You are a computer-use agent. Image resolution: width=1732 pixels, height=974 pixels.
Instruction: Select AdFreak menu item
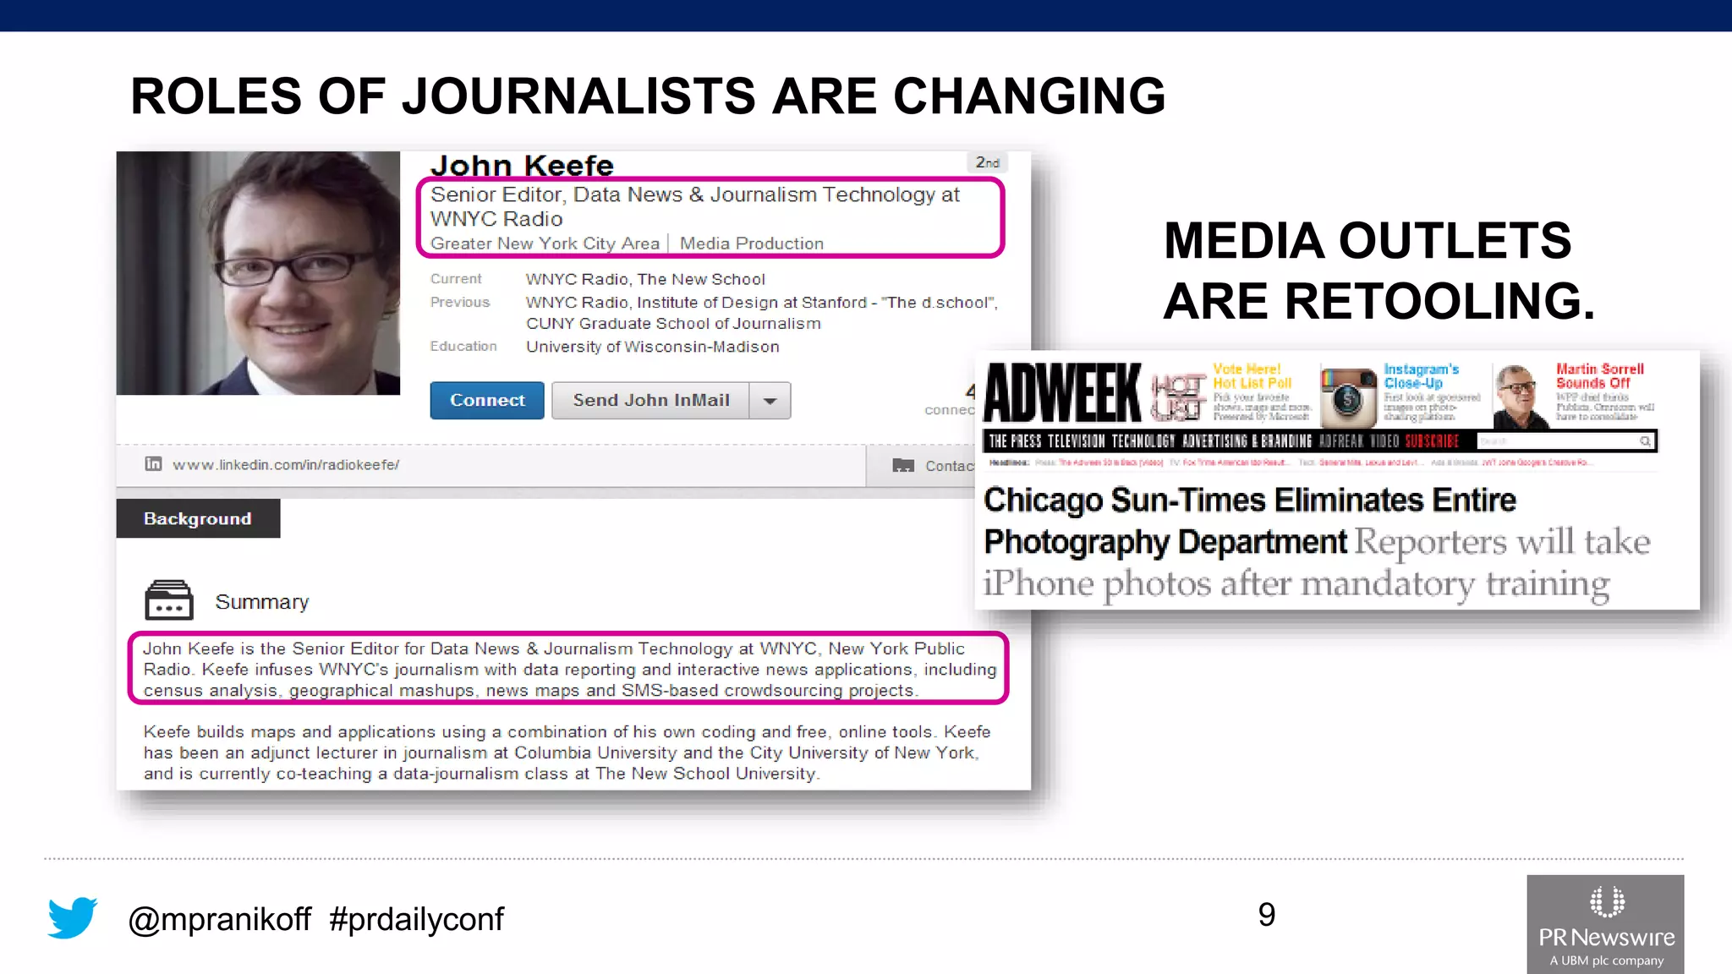pyautogui.click(x=1341, y=441)
